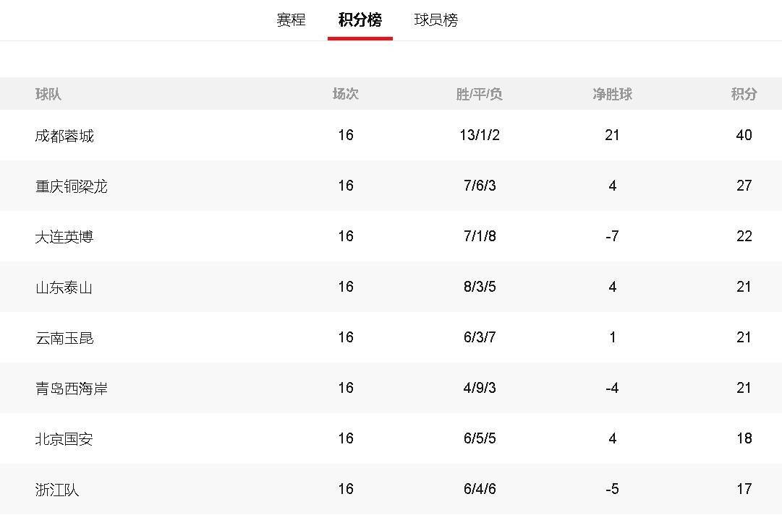The width and height of the screenshot is (782, 520).
Task: Click the 球队 column header
Action: click(x=48, y=94)
